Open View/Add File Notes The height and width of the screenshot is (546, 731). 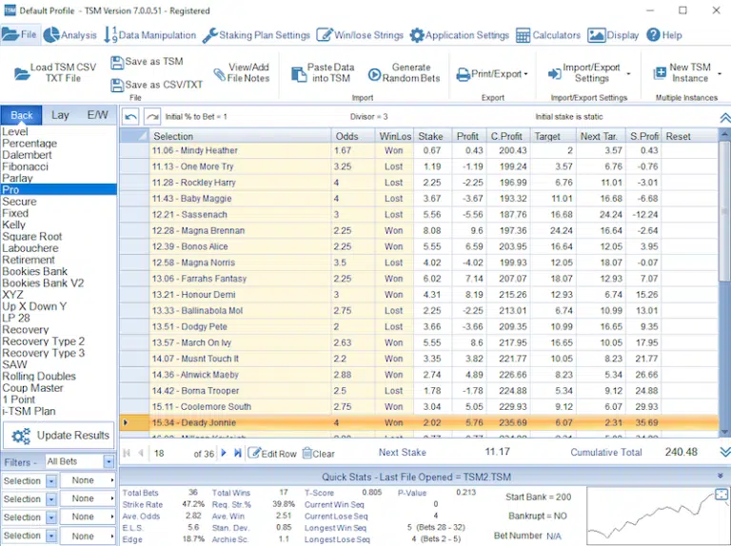pos(242,73)
